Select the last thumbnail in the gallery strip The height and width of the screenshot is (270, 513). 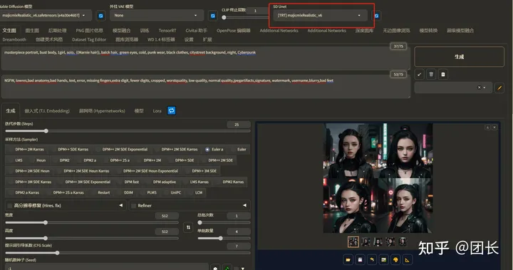pos(403,242)
